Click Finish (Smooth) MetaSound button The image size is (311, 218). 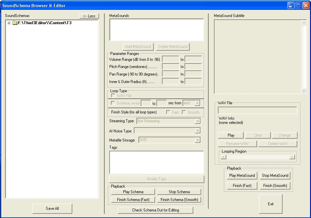275,186
